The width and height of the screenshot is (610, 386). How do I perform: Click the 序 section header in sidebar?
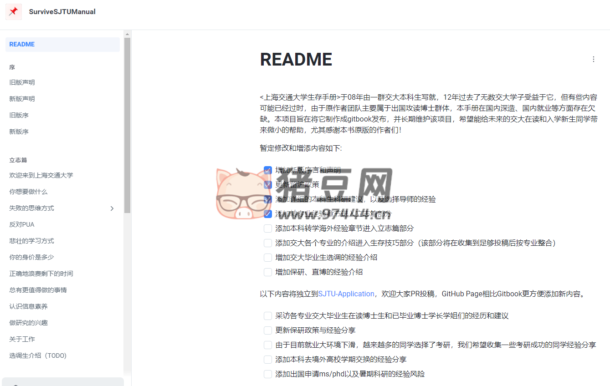pyautogui.click(x=12, y=67)
